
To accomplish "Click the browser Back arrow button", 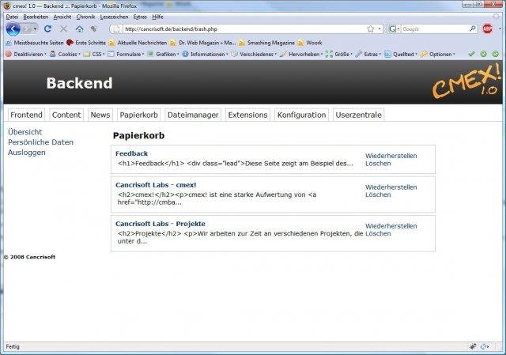I will [x=13, y=29].
